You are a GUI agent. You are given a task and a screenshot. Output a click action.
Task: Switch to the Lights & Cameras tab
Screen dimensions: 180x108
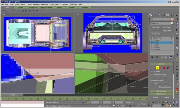coord(46,7)
